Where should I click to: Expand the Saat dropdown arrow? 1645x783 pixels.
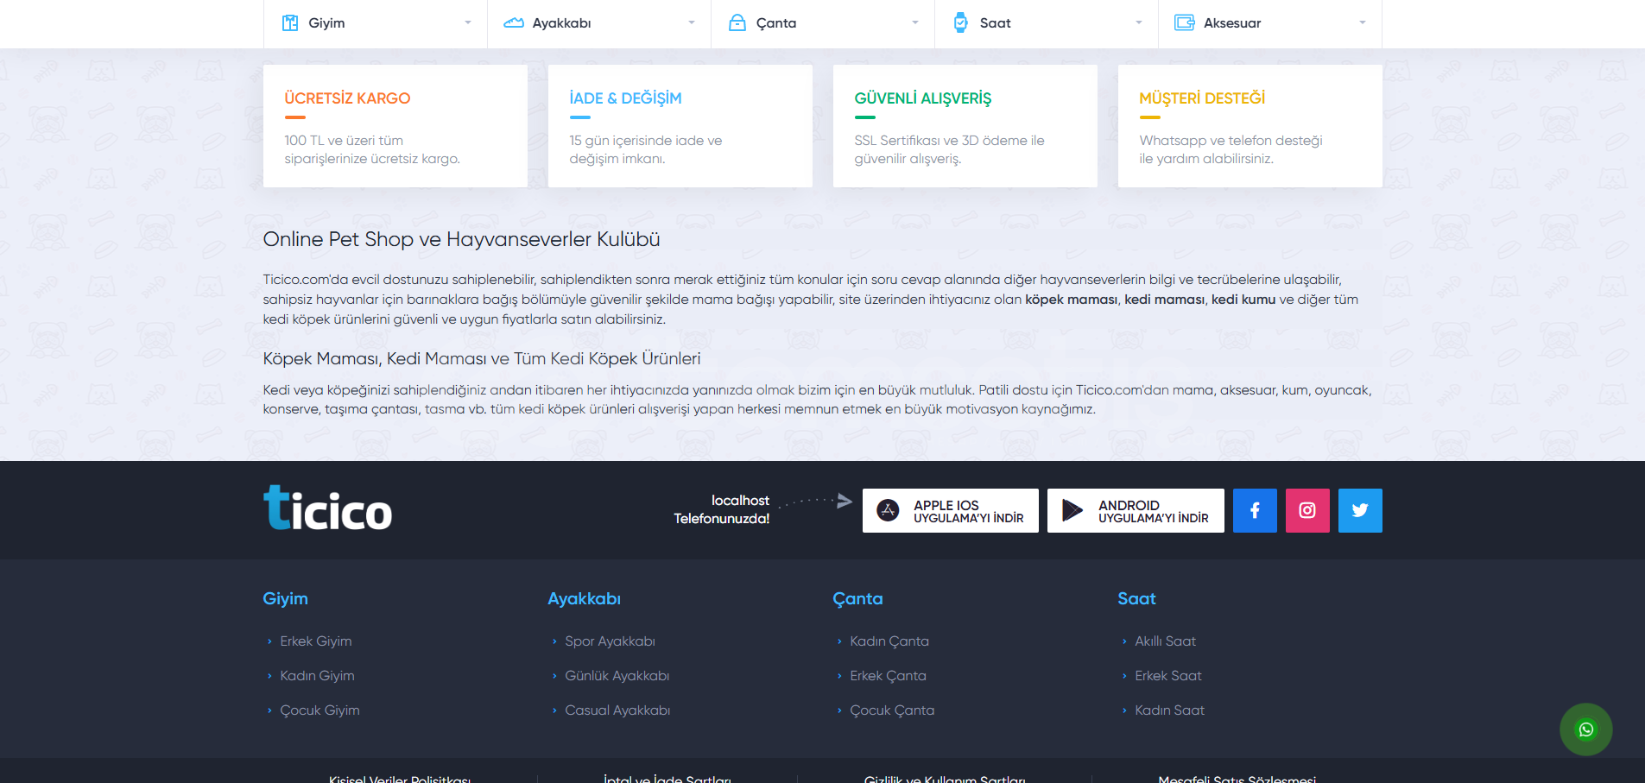[x=1139, y=23]
